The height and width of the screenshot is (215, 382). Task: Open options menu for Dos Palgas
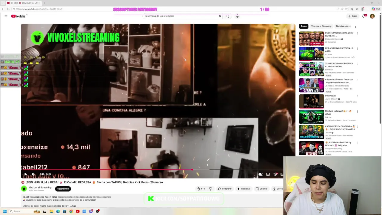click(x=358, y=96)
